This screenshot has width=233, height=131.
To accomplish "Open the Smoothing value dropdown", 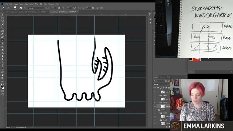I will click(x=90, y=8).
